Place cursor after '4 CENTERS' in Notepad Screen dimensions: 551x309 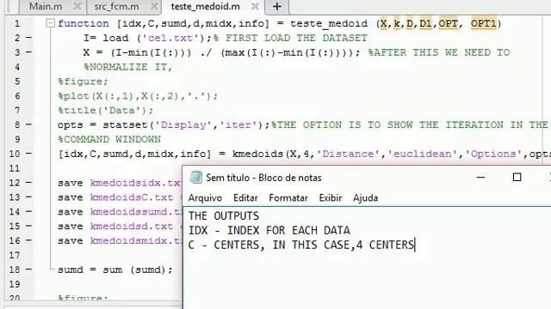pos(415,245)
